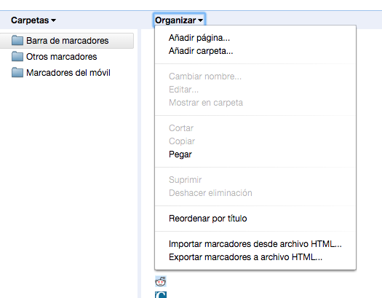This screenshot has width=382, height=298.
Task: Open the Otros marcadores folder
Action: click(x=55, y=57)
